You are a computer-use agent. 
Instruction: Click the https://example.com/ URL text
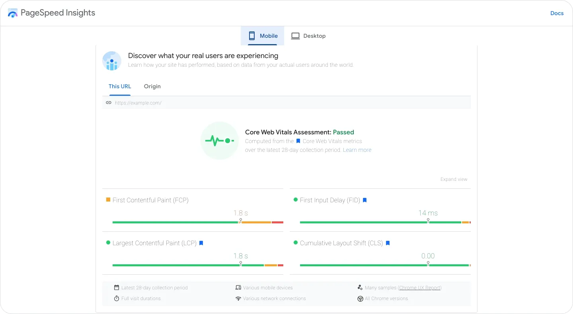[138, 103]
